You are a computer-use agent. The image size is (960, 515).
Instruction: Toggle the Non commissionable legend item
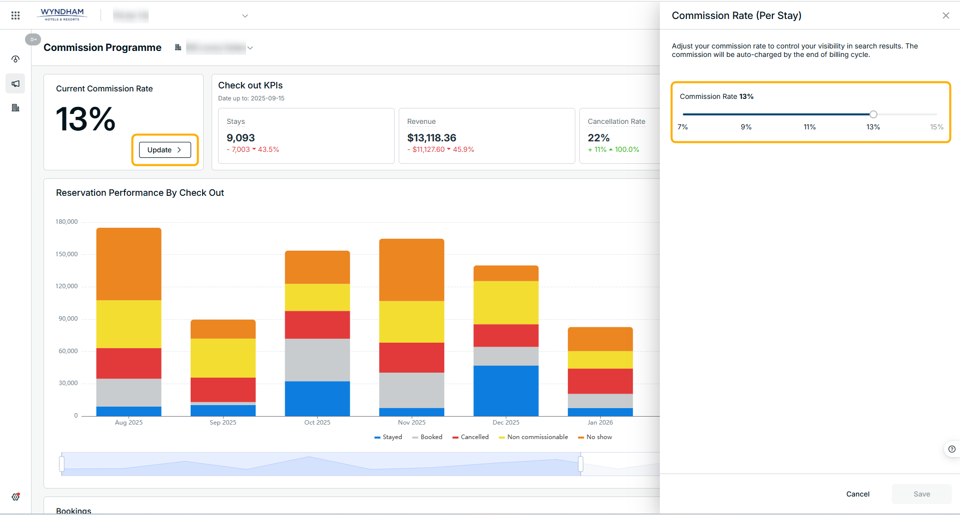533,437
